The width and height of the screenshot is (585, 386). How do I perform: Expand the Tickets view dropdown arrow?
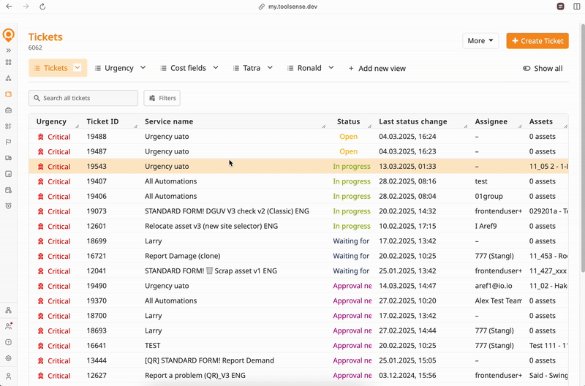(79, 68)
